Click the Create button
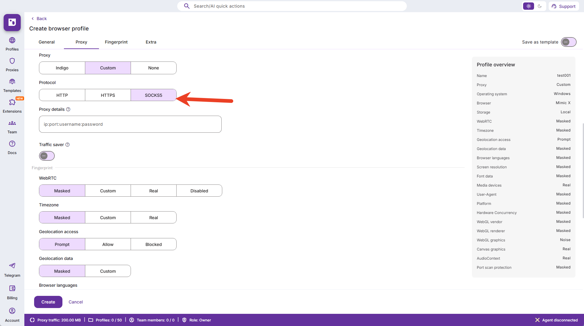584x326 pixels. pyautogui.click(x=48, y=302)
